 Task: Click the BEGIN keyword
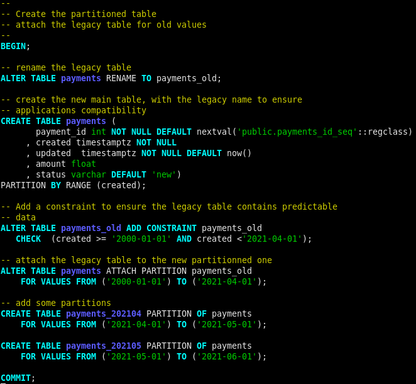pyautogui.click(x=13, y=46)
